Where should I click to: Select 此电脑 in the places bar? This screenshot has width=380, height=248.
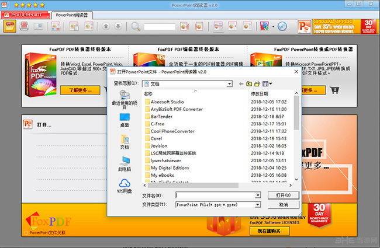tap(125, 164)
